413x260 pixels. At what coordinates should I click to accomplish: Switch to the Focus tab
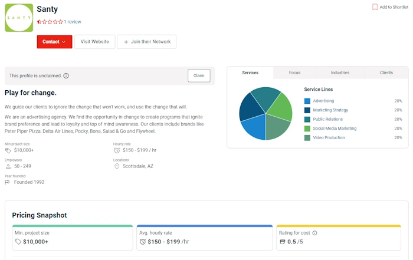tap(294, 73)
